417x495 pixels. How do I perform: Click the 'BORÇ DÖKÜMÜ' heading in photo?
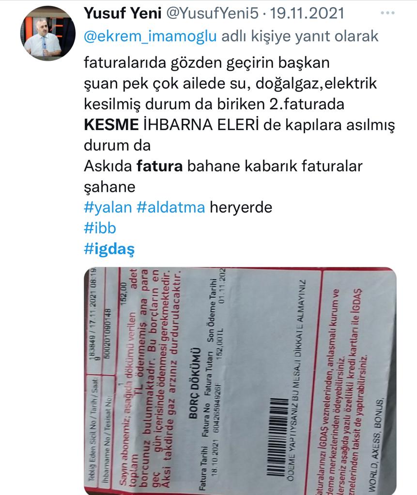click(x=195, y=383)
